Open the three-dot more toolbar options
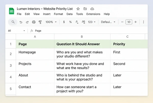Image resolution: width=153 pixels, height=103 pixels. (143, 22)
